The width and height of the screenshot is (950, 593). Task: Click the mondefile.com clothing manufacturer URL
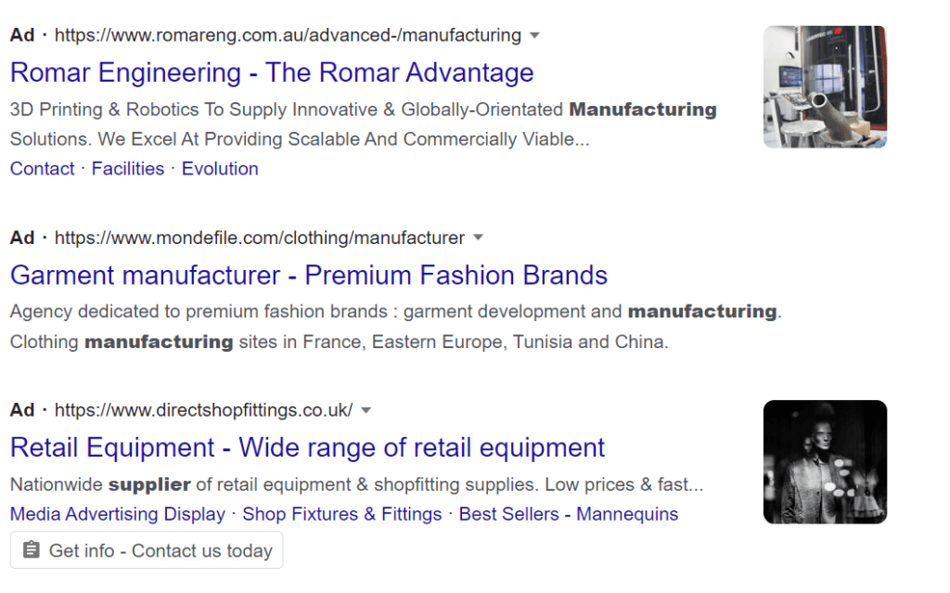[260, 238]
